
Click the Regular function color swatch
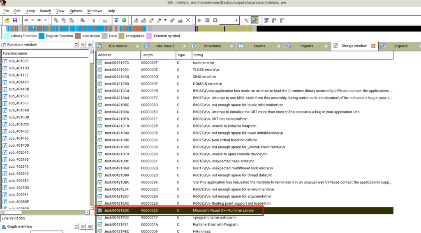click(42, 36)
